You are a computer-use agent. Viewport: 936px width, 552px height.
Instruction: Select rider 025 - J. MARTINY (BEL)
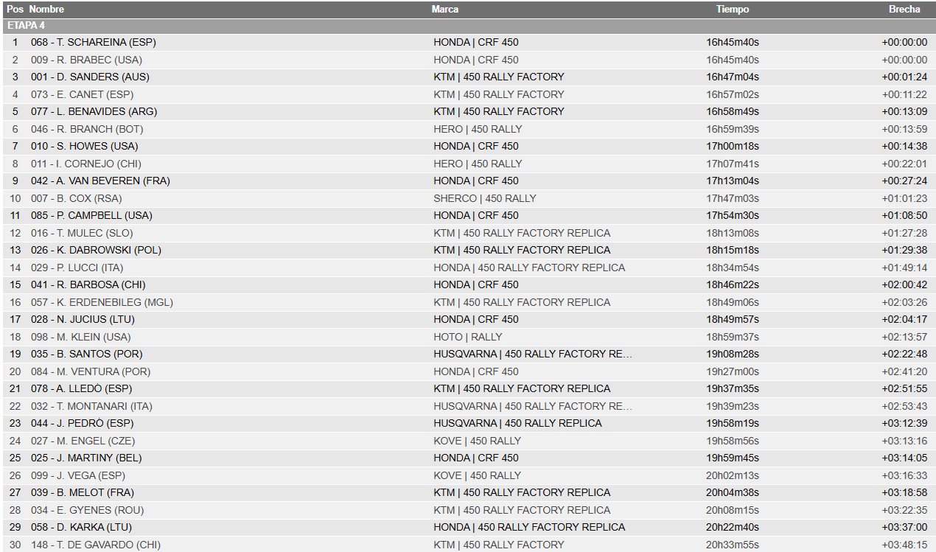click(86, 458)
